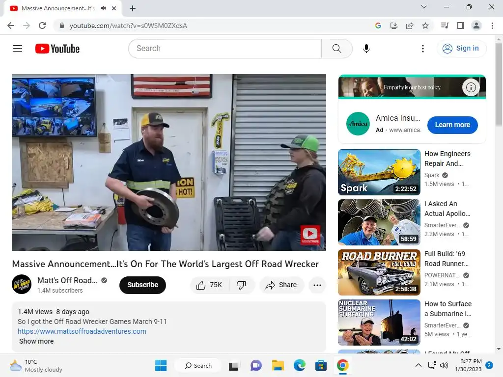The height and width of the screenshot is (377, 503).
Task: Open tab search dropdown chevron
Action: 424,7
